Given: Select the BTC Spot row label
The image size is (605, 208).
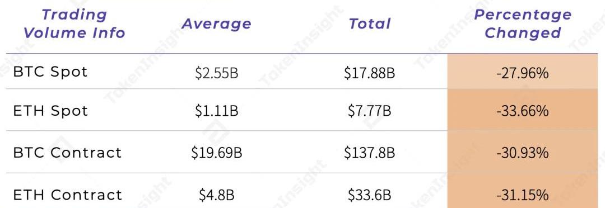Looking at the screenshot, I should click(x=50, y=72).
